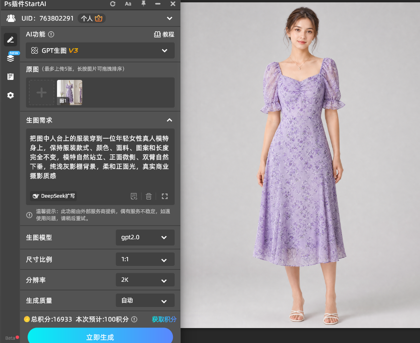Click the info icon beside AI功能
Screen dimensions: 420x343
click(51, 34)
